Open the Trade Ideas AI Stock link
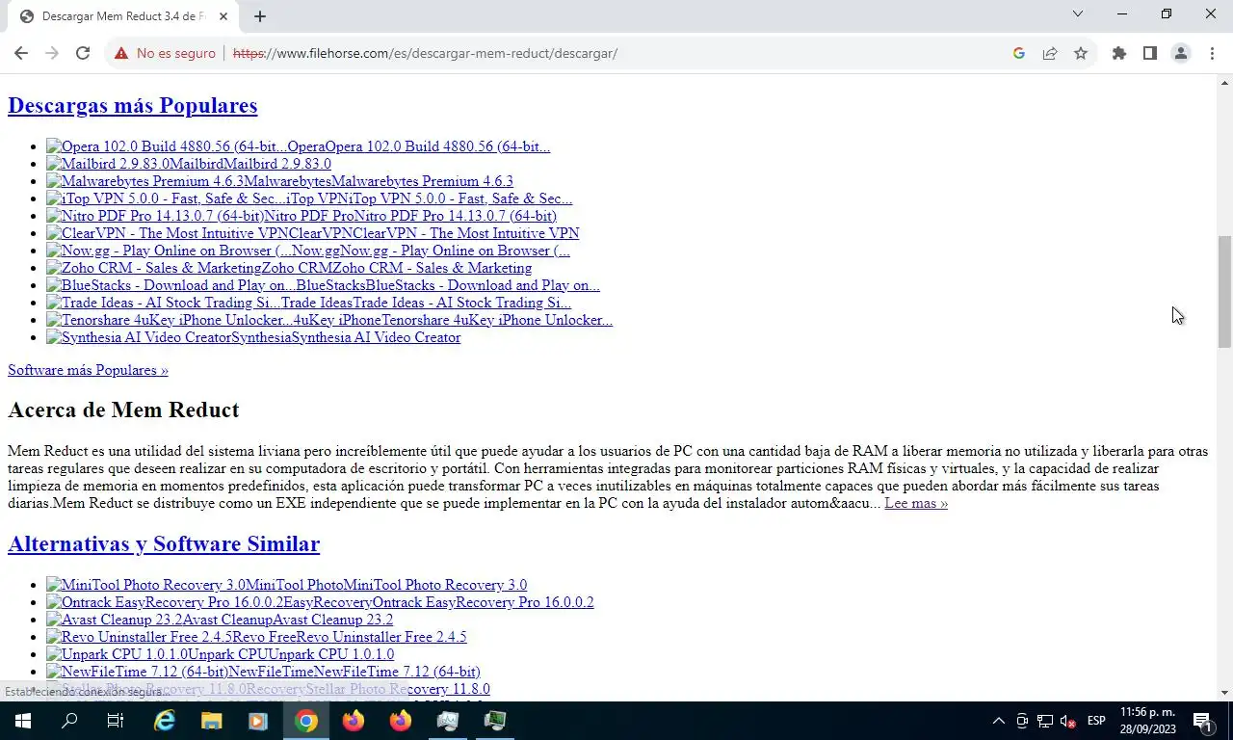This screenshot has height=740, width=1233. click(x=308, y=303)
